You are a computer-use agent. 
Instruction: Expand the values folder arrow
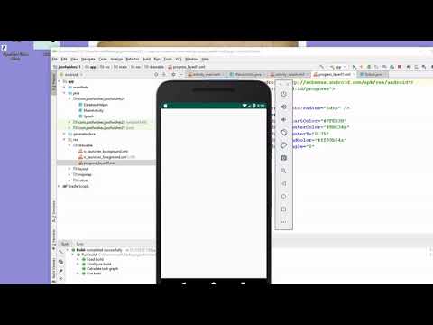[x=69, y=181]
